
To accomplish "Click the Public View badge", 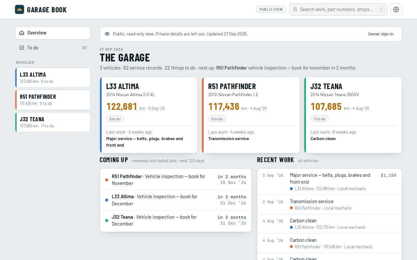I will (271, 9).
